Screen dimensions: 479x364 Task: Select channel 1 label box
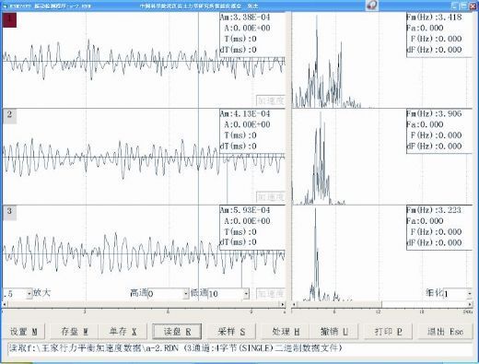(9, 20)
